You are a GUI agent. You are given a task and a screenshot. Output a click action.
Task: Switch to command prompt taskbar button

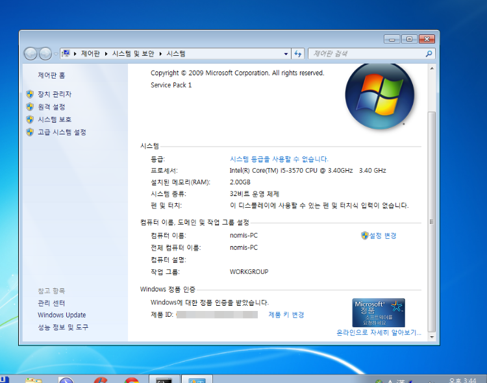164,379
